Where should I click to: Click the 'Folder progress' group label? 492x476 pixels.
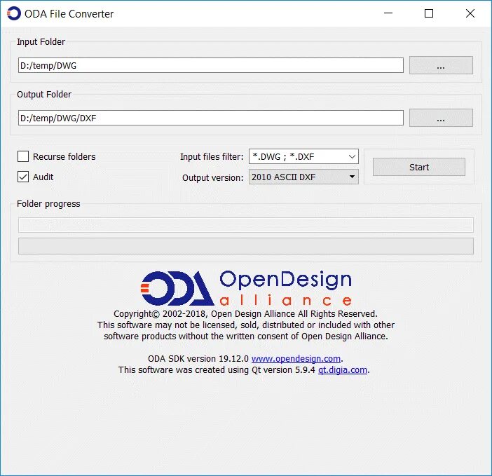tap(48, 204)
